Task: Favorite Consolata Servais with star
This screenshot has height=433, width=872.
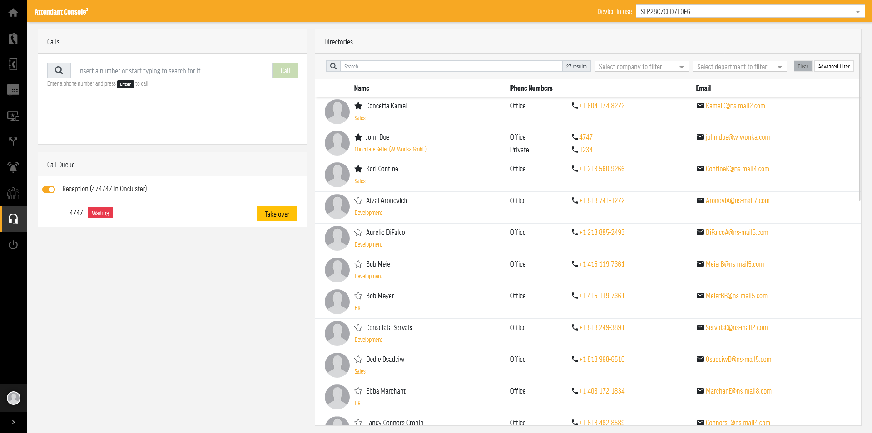Action: [358, 327]
